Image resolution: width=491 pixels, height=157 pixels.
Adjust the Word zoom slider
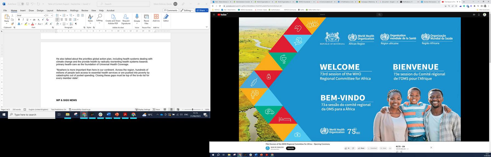point(192,110)
